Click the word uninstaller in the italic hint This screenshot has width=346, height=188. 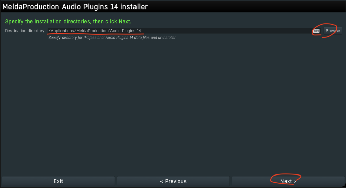pos(167,38)
